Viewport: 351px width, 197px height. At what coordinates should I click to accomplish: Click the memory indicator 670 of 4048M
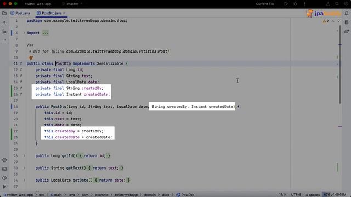(x=335, y=195)
